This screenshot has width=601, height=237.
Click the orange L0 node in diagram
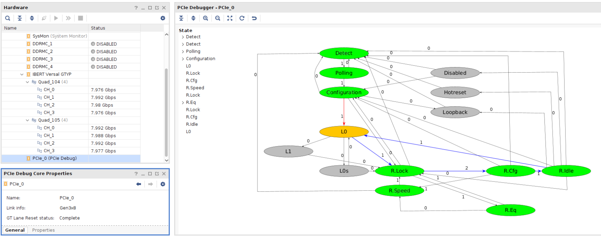344,132
